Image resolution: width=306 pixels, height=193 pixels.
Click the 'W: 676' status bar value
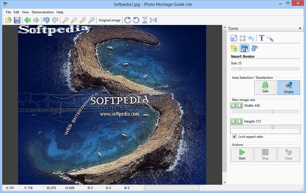click(51, 188)
